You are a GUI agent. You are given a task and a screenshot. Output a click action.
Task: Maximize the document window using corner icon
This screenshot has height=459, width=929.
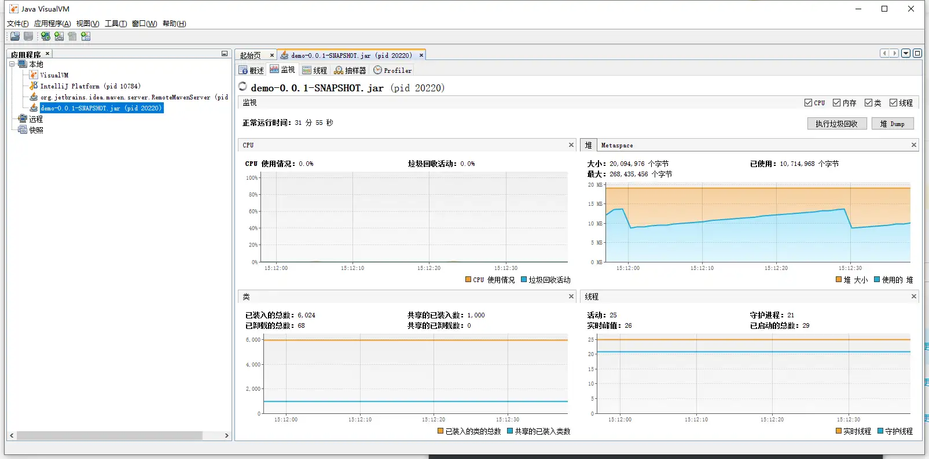click(x=917, y=53)
